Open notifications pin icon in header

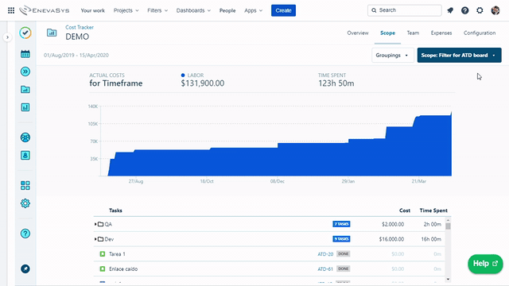(450, 10)
